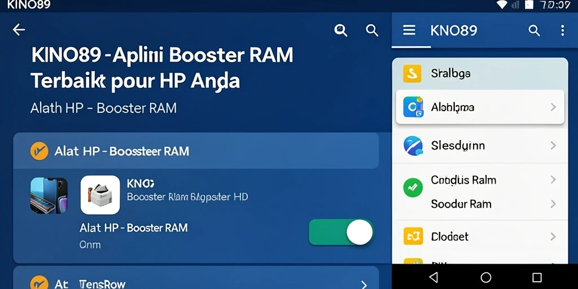
Task: Expand the Clodset row chevron
Action: click(x=553, y=237)
